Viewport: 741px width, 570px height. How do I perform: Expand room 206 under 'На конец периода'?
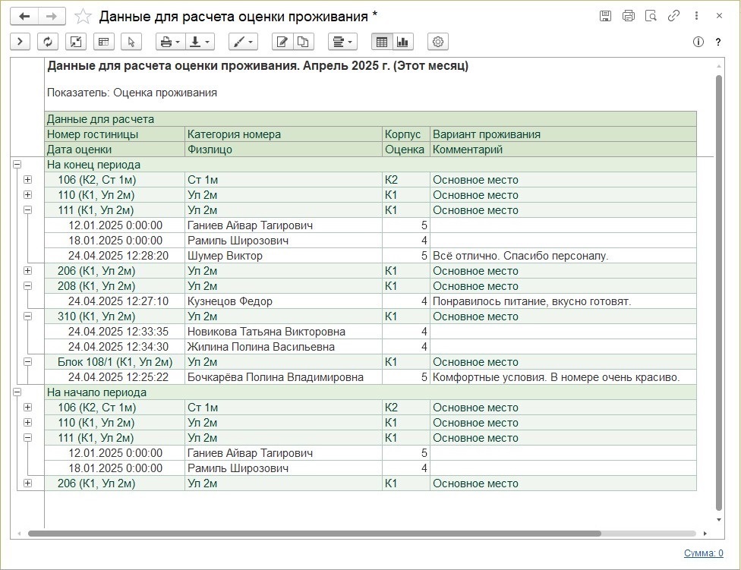pos(28,271)
